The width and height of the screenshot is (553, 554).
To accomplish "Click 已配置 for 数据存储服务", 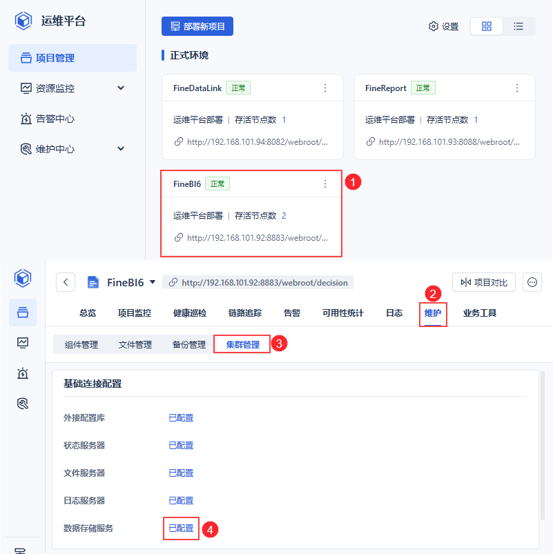I will tap(181, 528).
